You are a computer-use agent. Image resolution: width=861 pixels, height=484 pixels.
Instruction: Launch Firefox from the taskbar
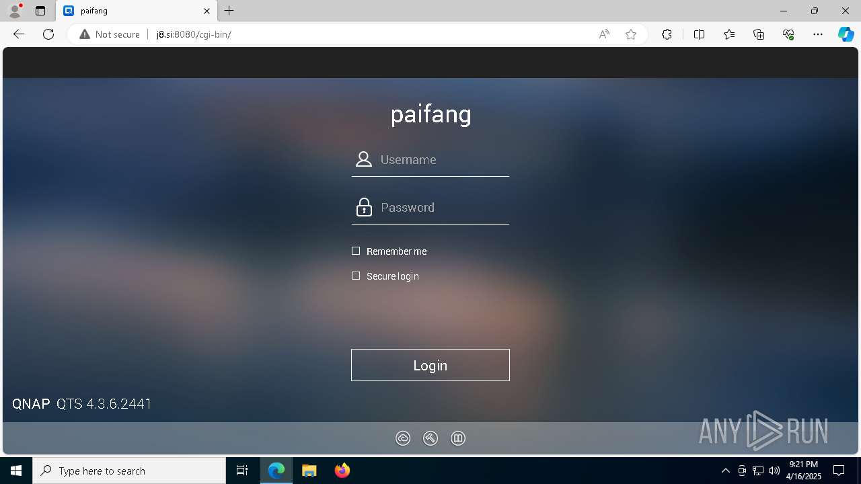342,471
